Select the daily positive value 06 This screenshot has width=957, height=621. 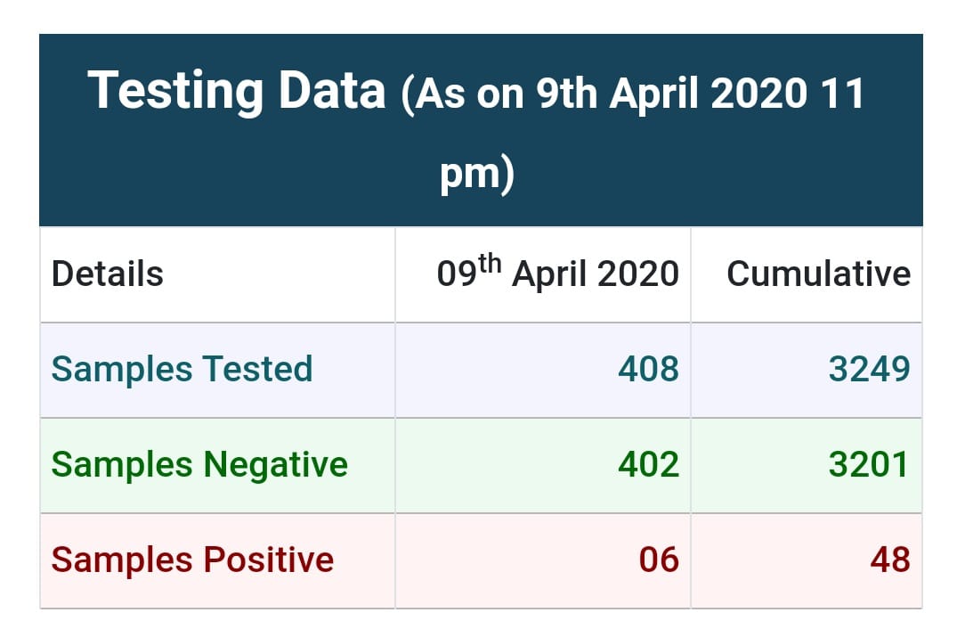coord(659,560)
